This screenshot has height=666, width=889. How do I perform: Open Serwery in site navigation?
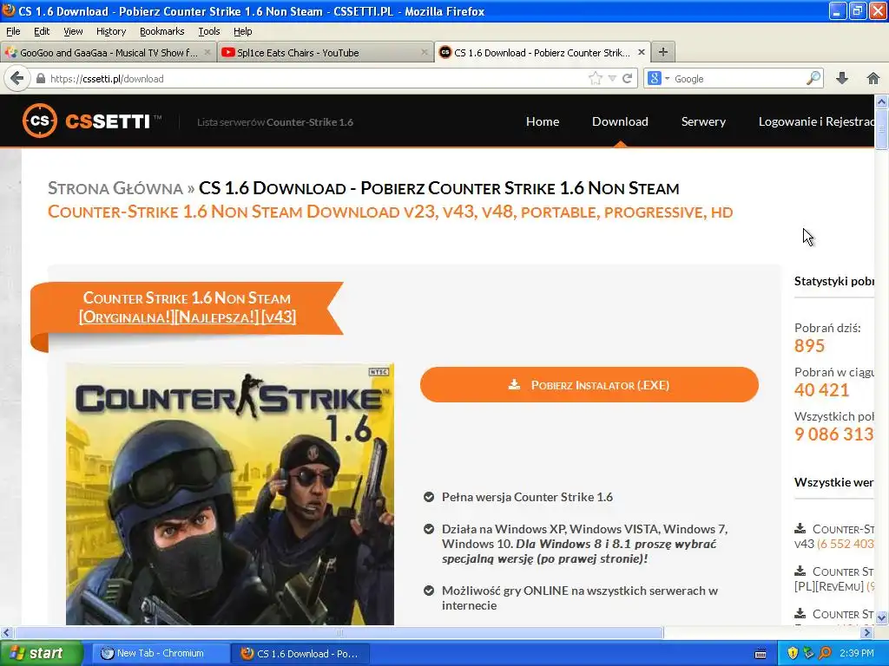pyautogui.click(x=703, y=121)
